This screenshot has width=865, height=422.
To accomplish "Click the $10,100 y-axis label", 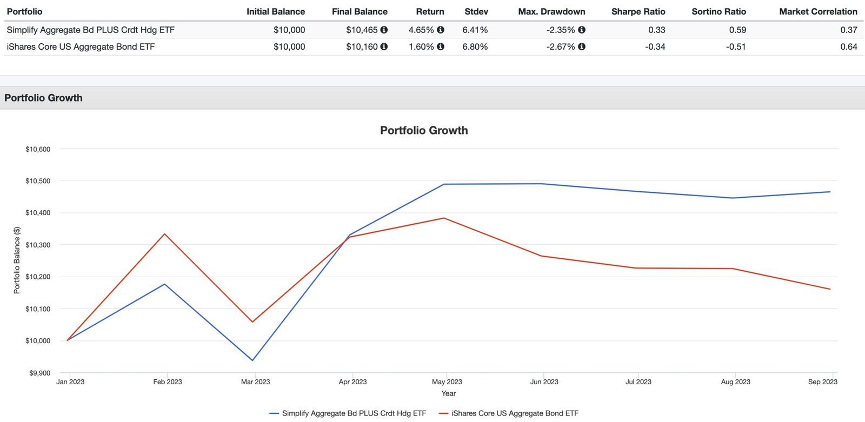I will point(38,309).
